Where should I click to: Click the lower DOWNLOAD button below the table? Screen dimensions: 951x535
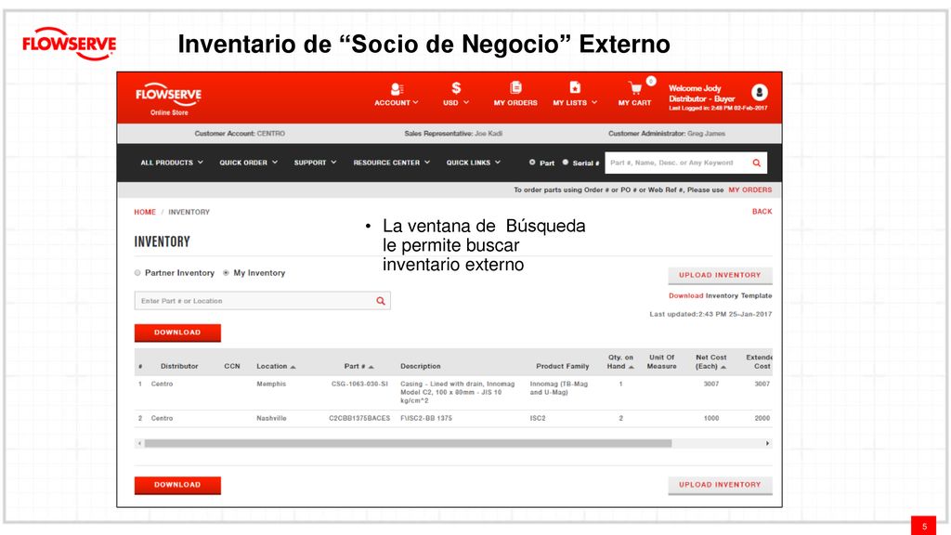[177, 485]
